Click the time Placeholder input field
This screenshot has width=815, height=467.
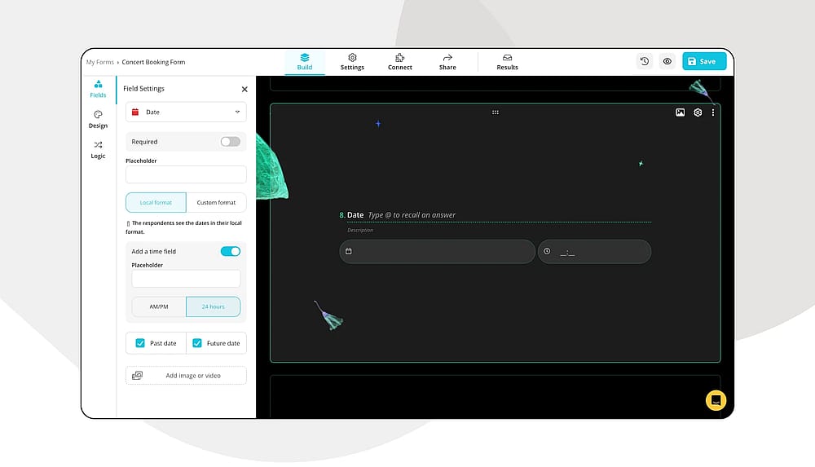point(186,279)
